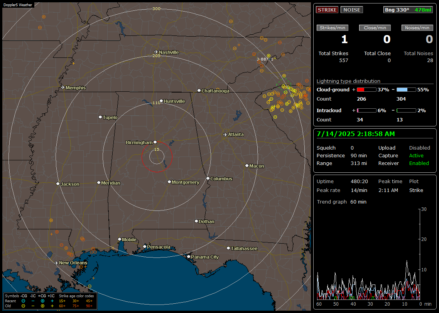Click the STRIKE indicator button

click(327, 10)
